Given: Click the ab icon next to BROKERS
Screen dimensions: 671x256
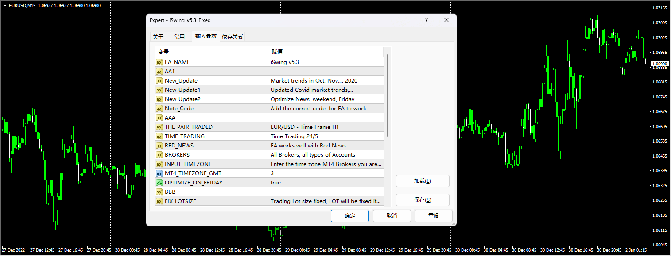Looking at the screenshot, I should (159, 154).
